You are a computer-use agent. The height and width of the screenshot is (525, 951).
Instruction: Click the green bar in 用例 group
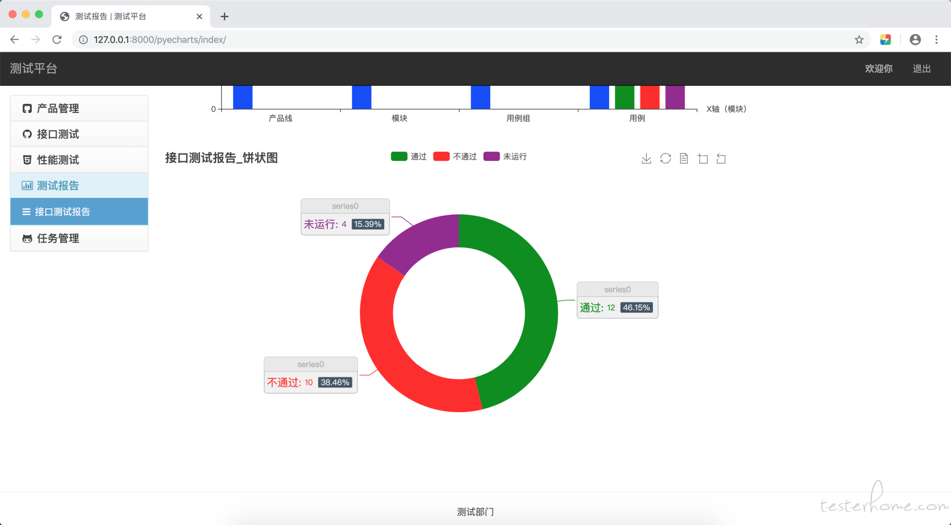coord(625,97)
